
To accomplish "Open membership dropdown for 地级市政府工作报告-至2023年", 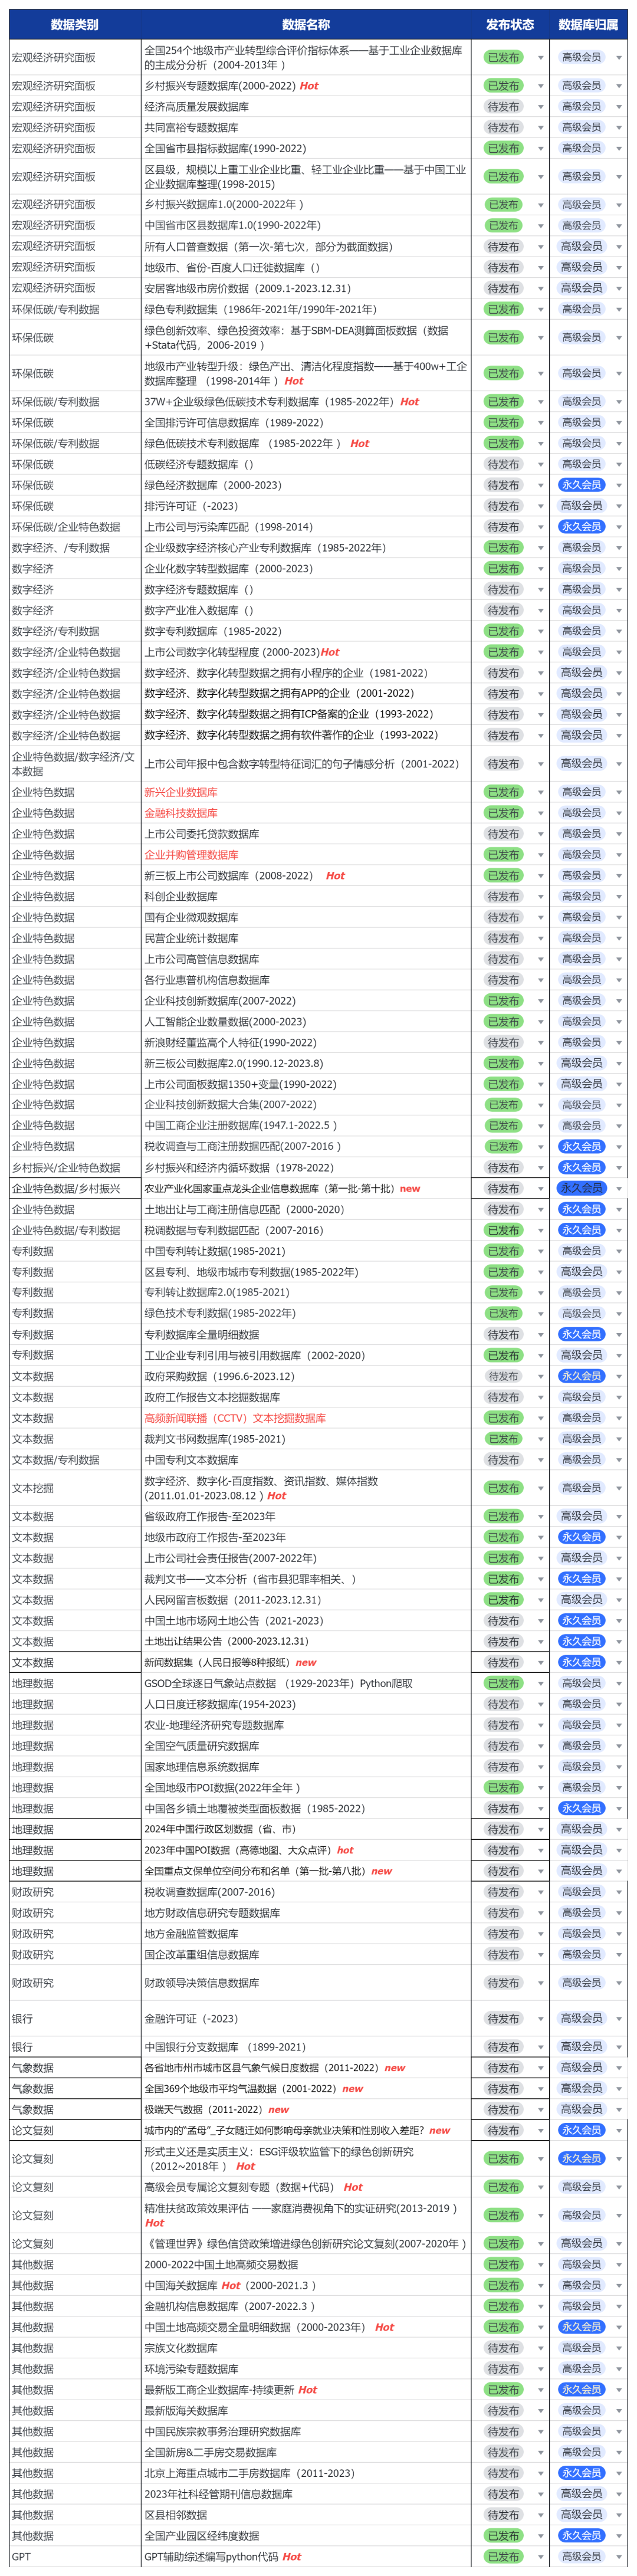I will (x=619, y=1538).
